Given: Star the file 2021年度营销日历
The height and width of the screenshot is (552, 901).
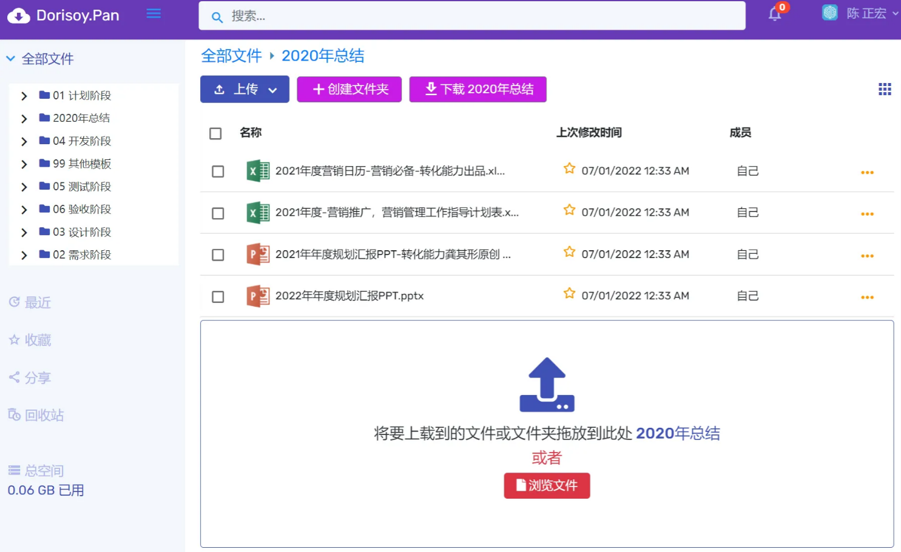Looking at the screenshot, I should [x=569, y=168].
